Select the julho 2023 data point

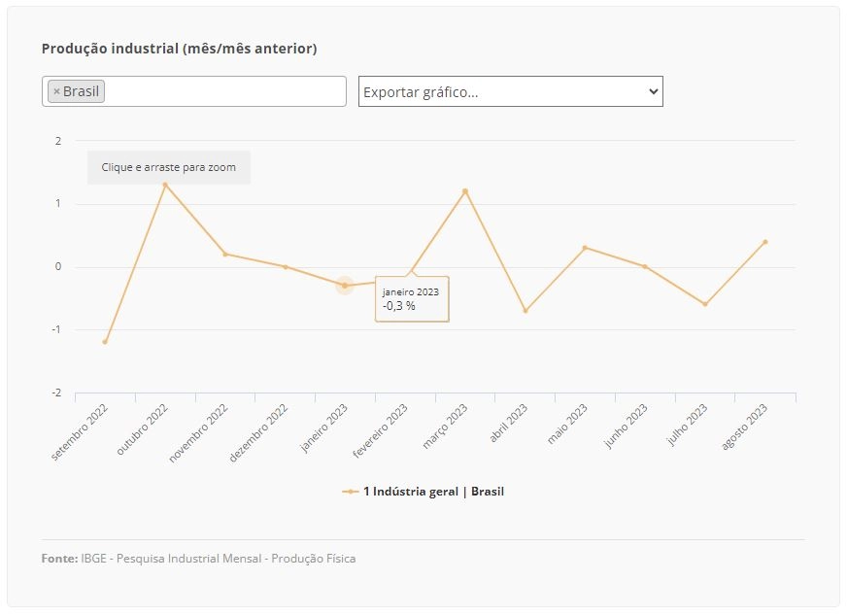pyautogui.click(x=705, y=304)
